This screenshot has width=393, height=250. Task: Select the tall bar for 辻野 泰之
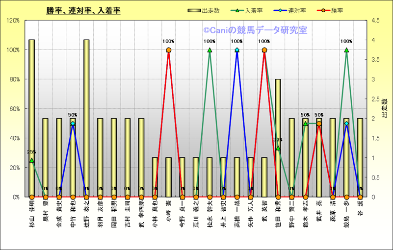coord(86,118)
